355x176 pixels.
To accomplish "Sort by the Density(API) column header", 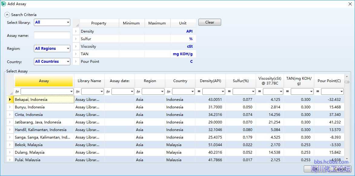I will pyautogui.click(x=210, y=81).
